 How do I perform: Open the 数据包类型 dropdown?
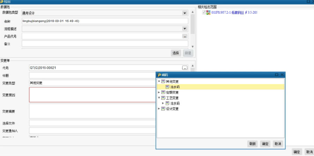coord(185,13)
